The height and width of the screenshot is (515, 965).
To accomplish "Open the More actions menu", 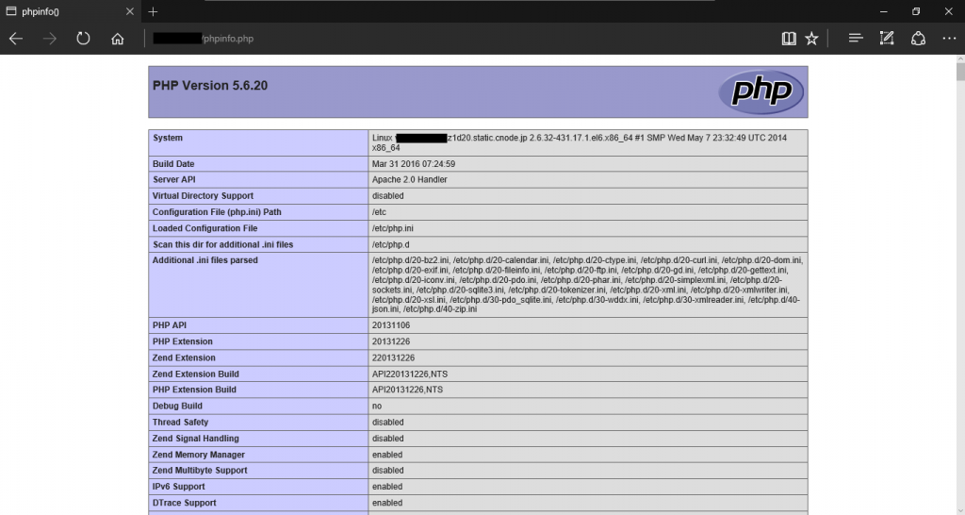I will (949, 39).
